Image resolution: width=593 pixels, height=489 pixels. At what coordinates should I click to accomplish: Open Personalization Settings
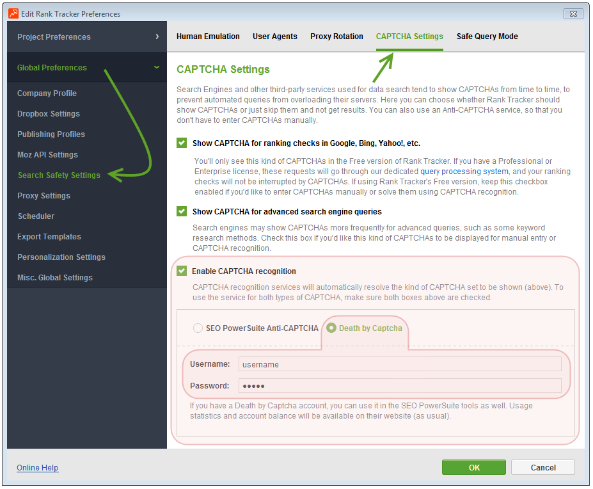coord(61,257)
